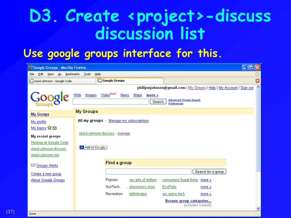The width and height of the screenshot is (291, 218).
Task: Select the Google Groups browser tab
Action: (130, 81)
